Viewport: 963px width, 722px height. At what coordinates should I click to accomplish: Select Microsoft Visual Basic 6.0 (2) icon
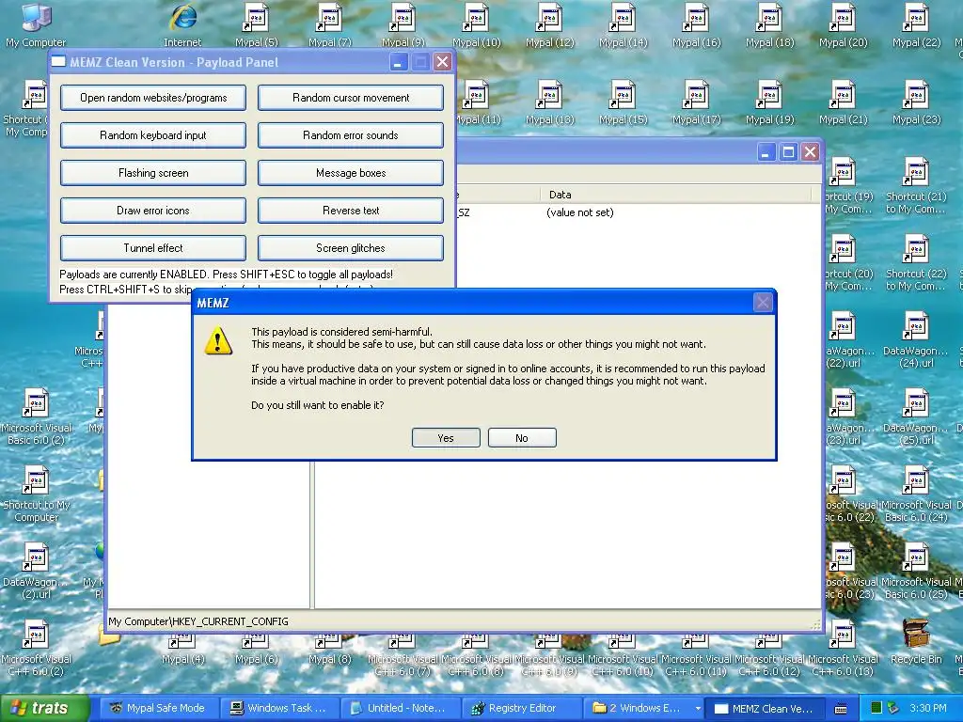(x=36, y=417)
